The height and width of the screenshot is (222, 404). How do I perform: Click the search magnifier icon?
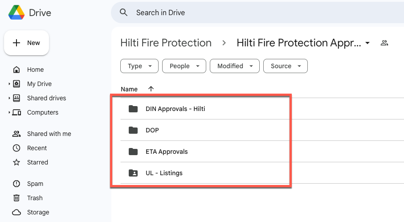pyautogui.click(x=124, y=12)
